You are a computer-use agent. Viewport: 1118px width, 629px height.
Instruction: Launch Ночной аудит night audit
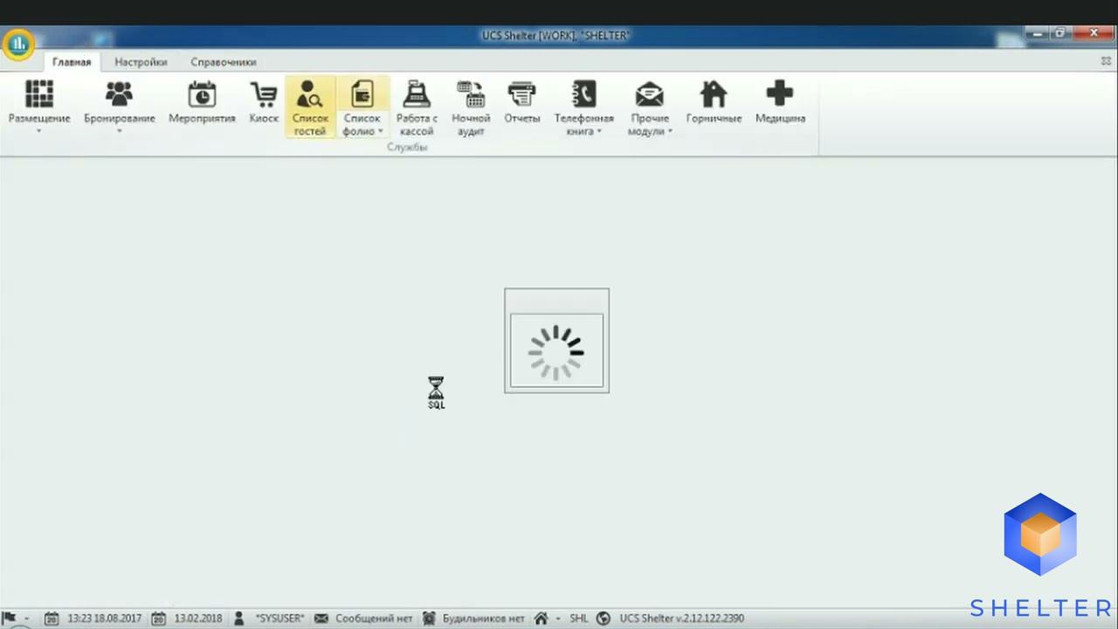click(x=471, y=107)
